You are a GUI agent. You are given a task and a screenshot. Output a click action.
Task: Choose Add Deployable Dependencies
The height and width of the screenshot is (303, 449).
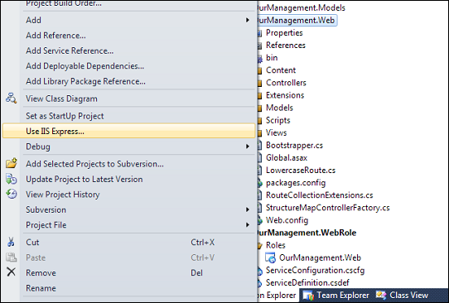pyautogui.click(x=85, y=66)
